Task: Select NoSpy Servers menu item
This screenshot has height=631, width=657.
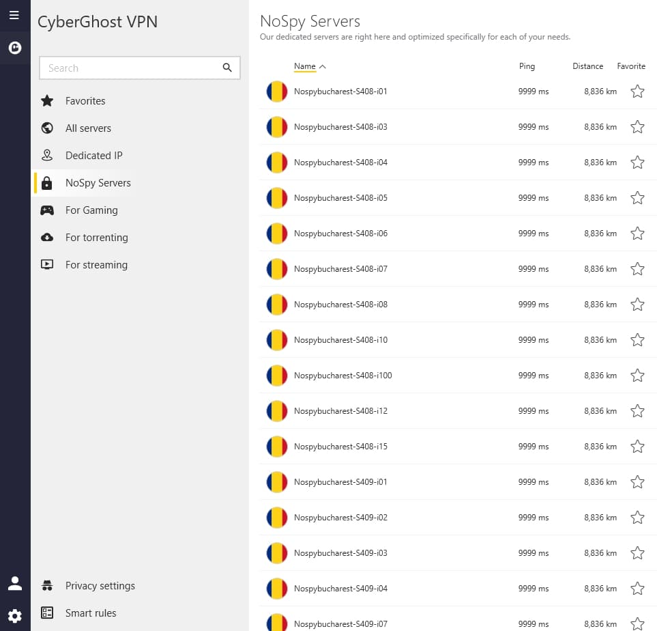Action: [x=98, y=183]
